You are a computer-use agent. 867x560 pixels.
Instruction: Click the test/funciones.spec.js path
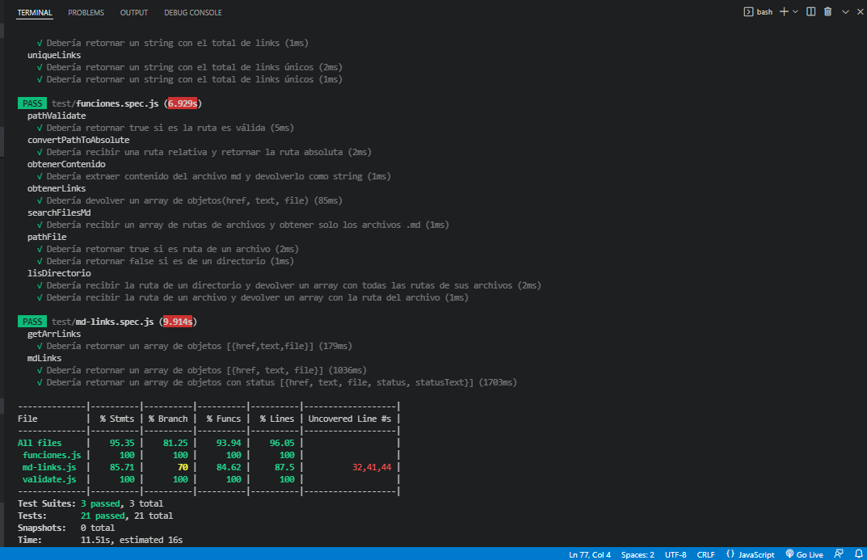(x=105, y=103)
